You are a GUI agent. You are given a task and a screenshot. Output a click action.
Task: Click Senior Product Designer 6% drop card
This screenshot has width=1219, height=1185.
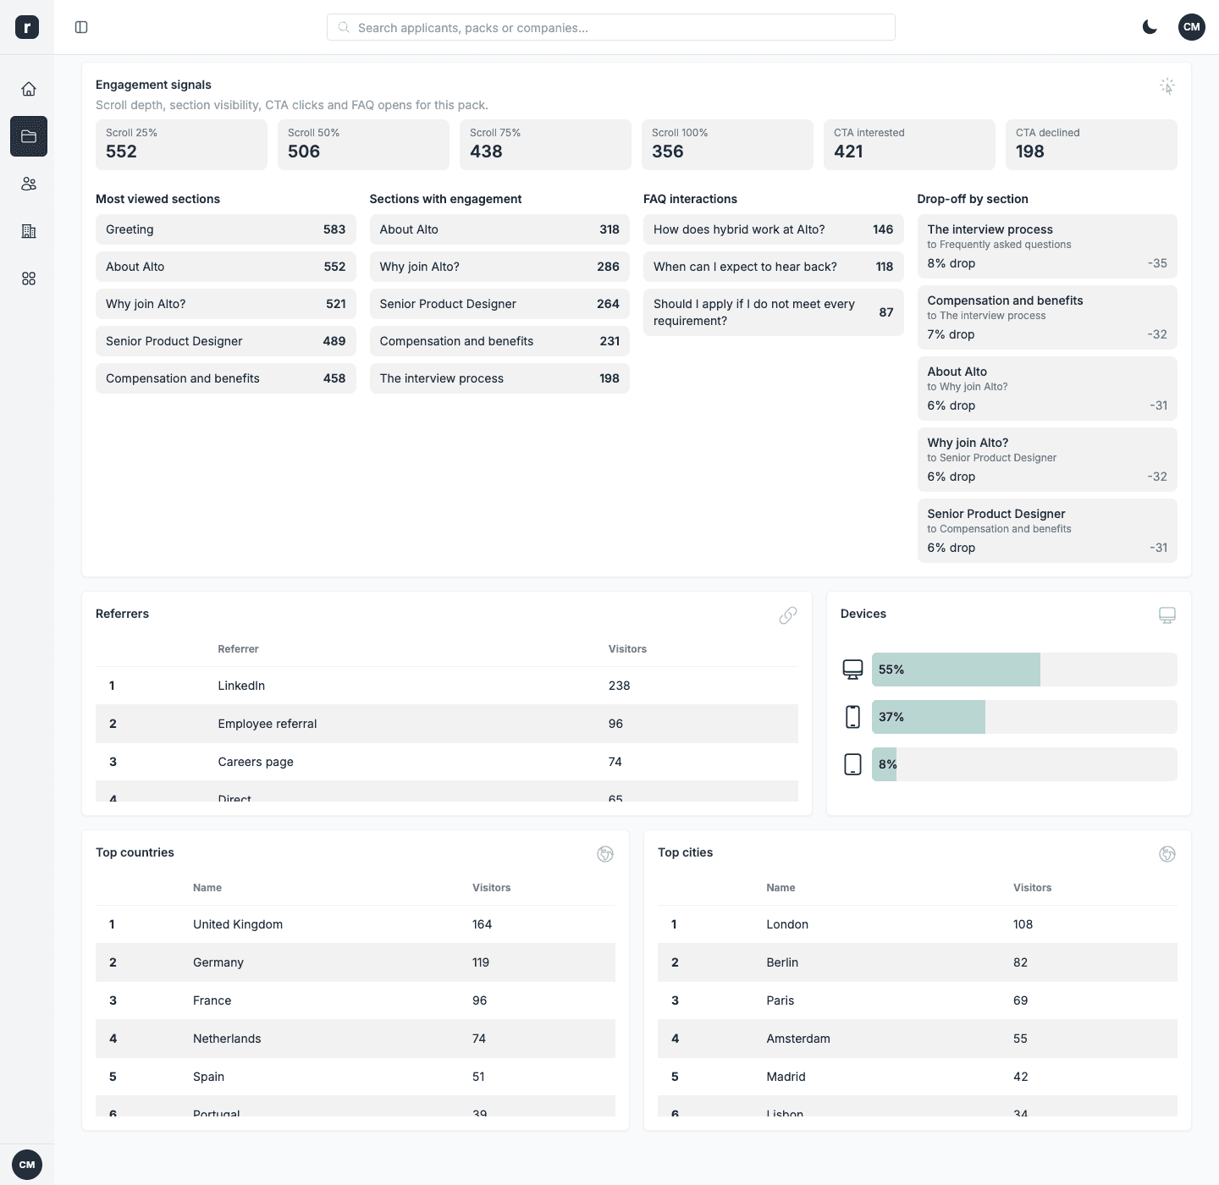click(1047, 531)
